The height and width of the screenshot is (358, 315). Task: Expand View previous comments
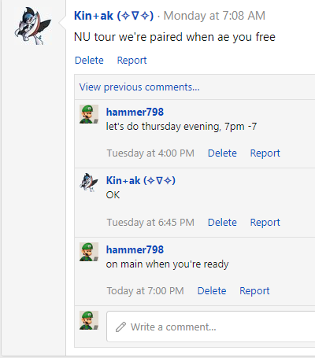click(x=139, y=87)
